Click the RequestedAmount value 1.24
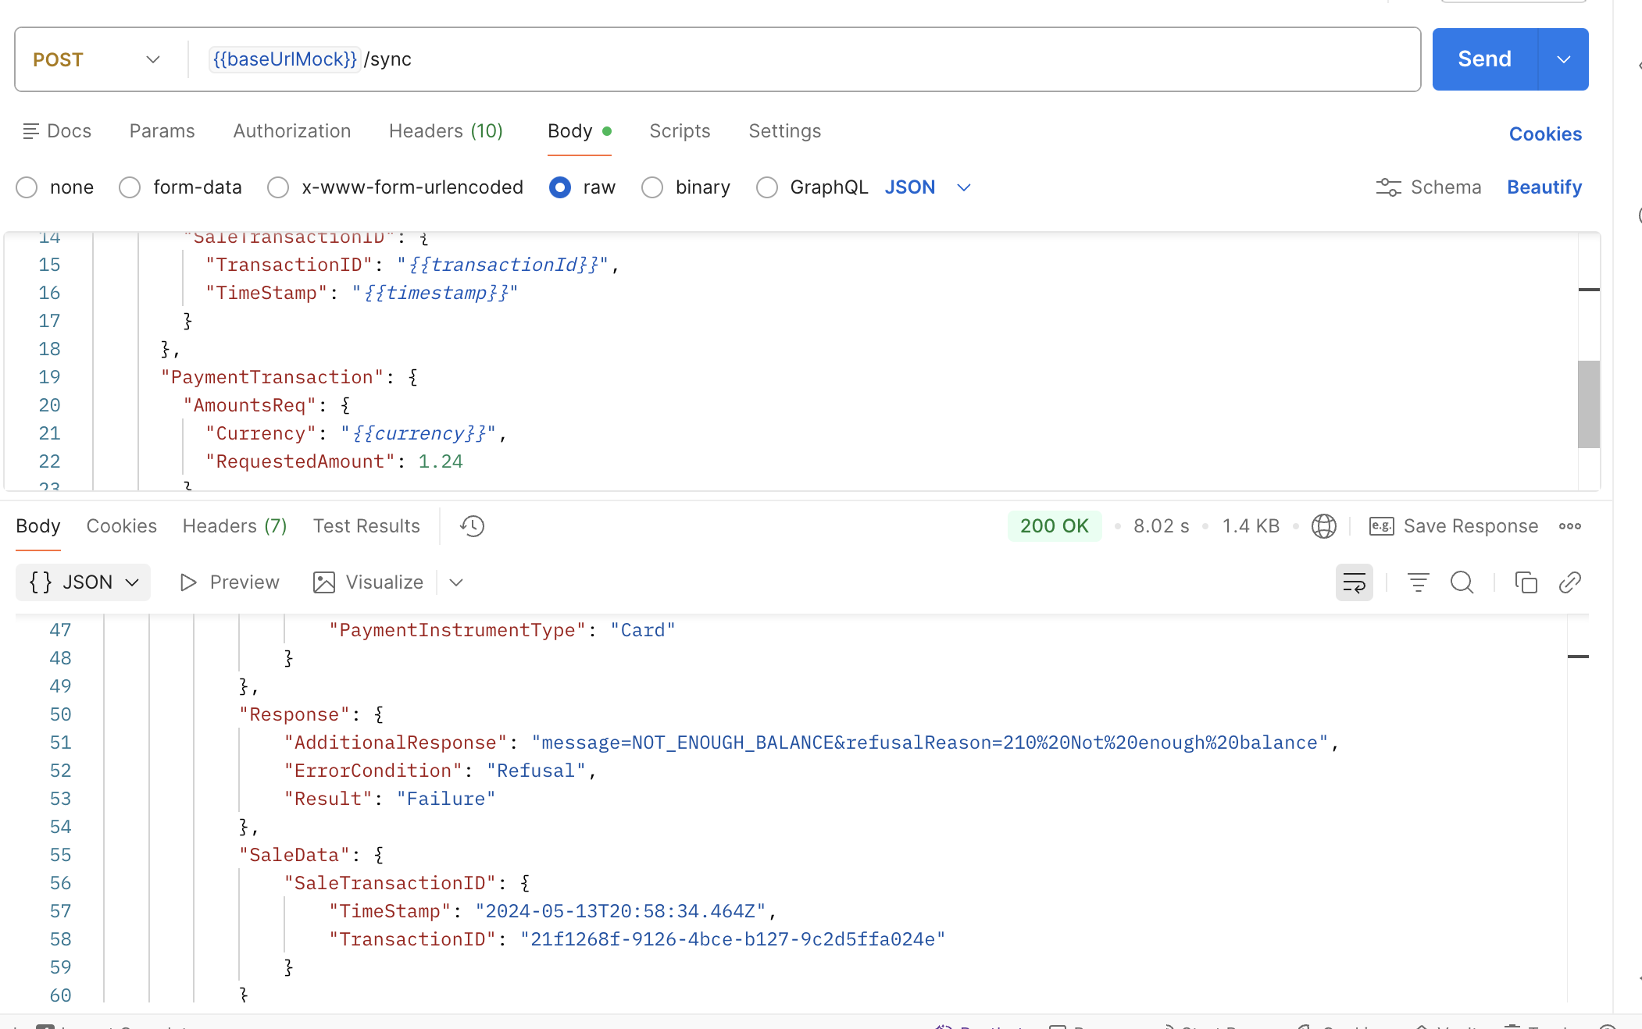This screenshot has width=1642, height=1029. [x=441, y=462]
